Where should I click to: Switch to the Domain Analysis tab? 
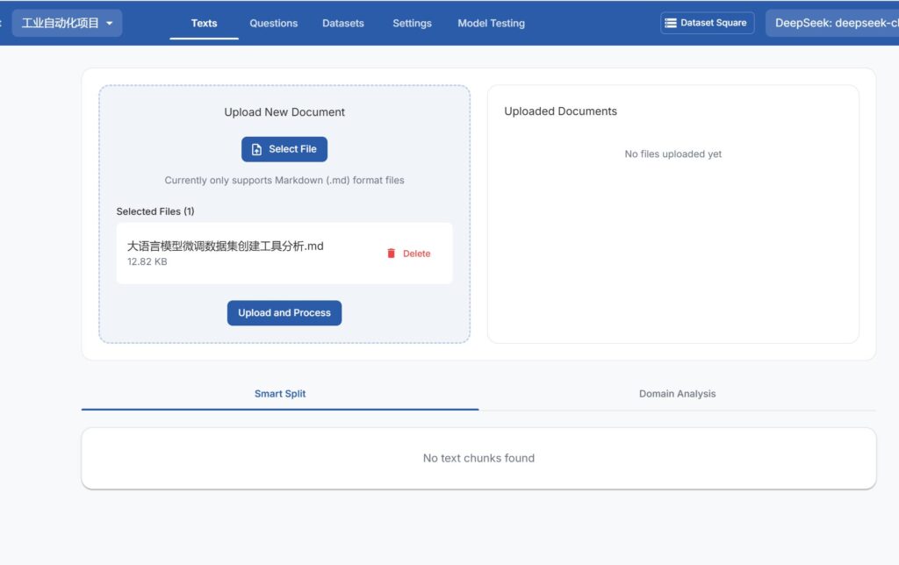pyautogui.click(x=677, y=394)
